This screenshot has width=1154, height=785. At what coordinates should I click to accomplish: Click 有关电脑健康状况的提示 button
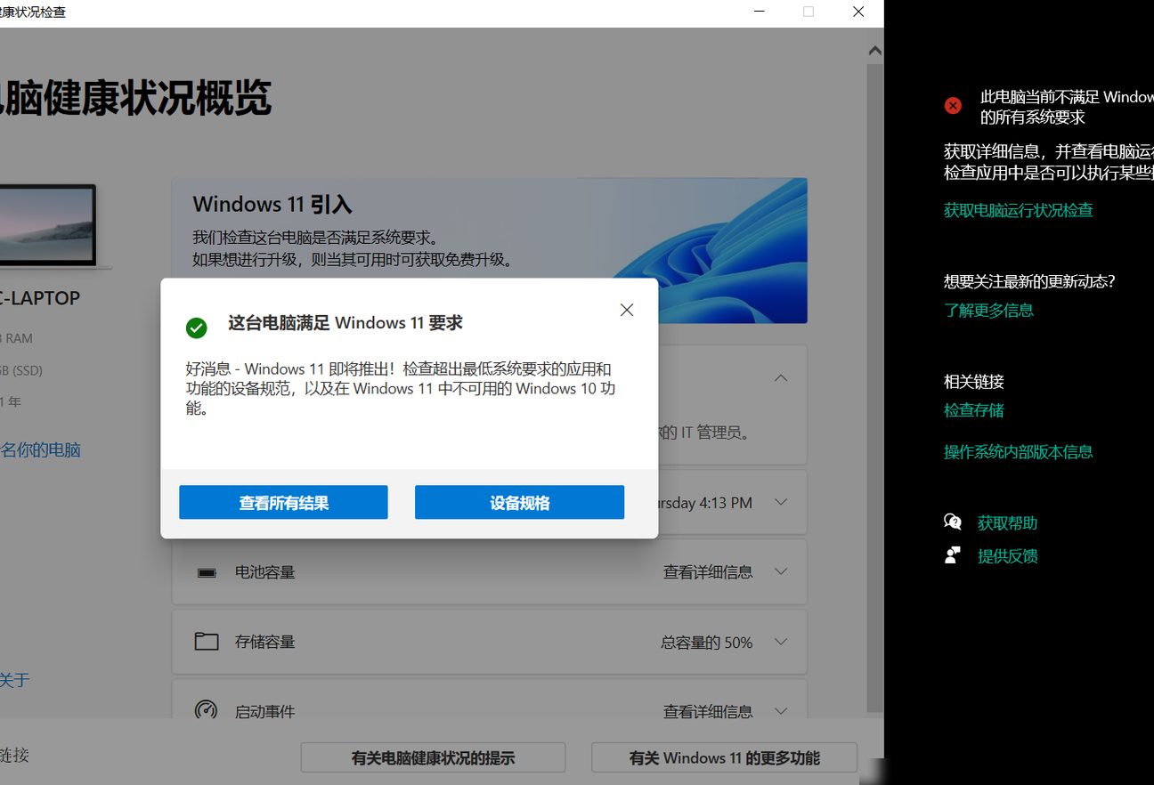(433, 758)
